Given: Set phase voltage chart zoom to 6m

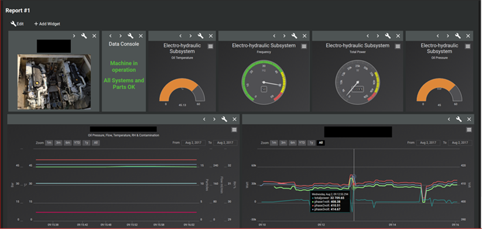Looking at the screenshot, I should click(293, 143).
